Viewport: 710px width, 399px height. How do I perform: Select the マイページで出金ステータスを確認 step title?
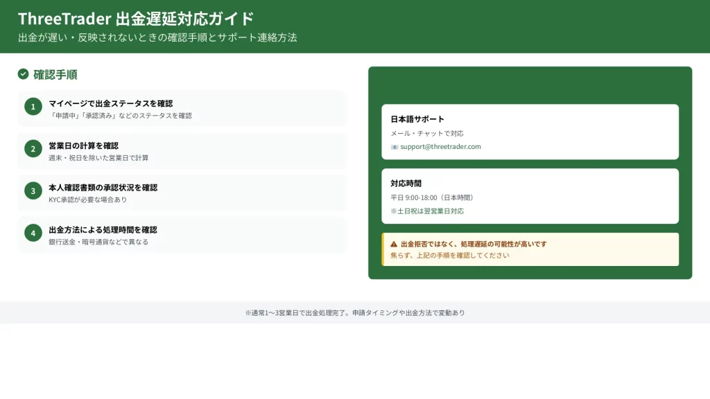(x=110, y=103)
